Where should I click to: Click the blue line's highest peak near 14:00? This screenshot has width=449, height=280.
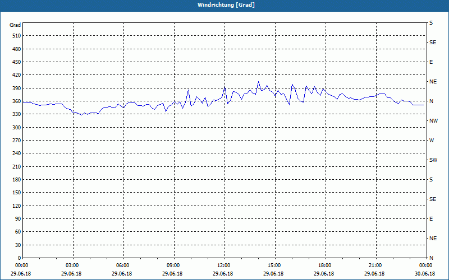coord(258,81)
